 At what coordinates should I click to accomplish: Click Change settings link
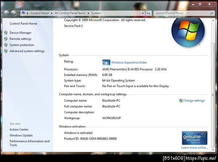[x=194, y=101]
